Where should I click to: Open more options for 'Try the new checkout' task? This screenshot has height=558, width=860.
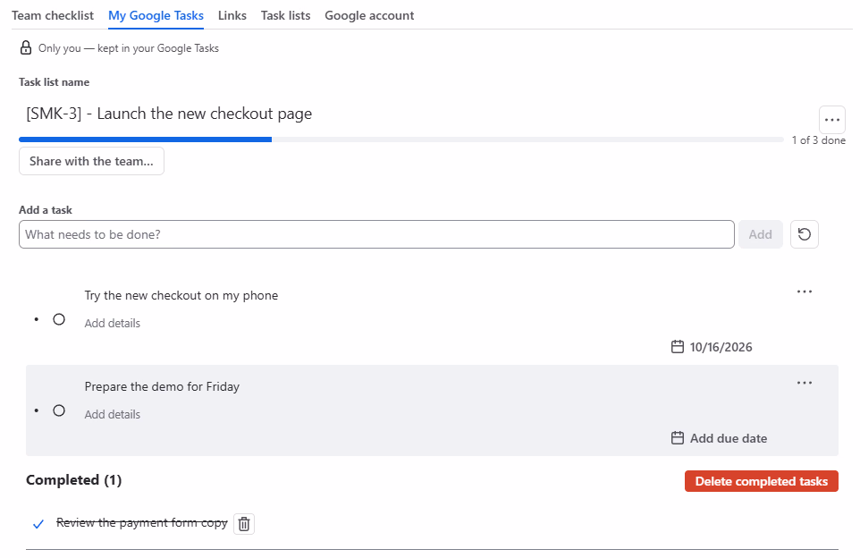804,292
